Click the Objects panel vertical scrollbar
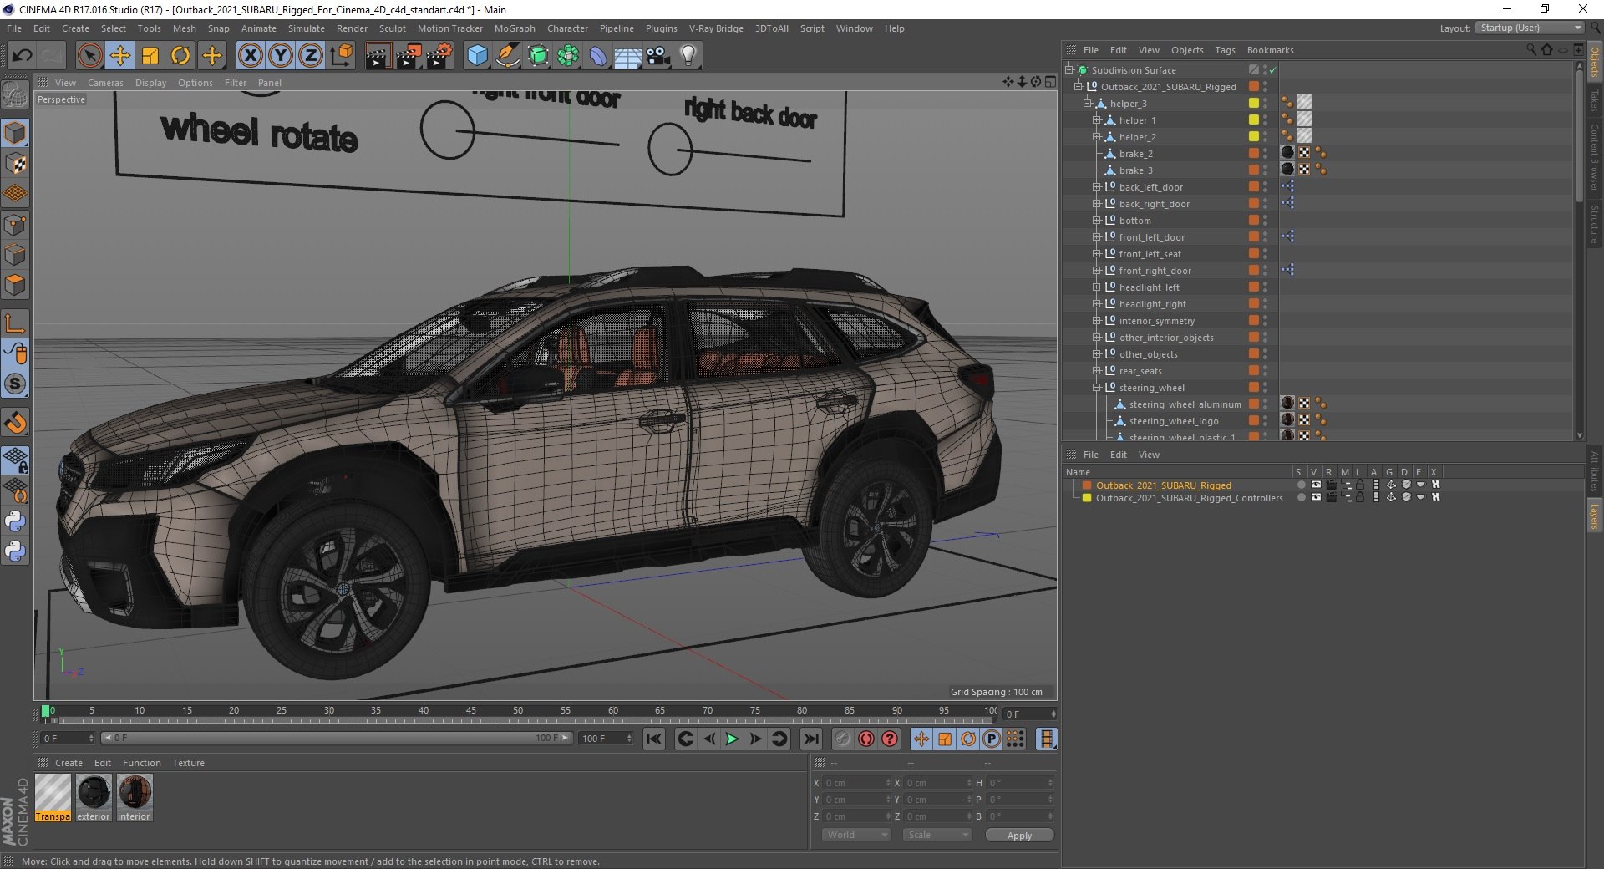 (1579, 134)
